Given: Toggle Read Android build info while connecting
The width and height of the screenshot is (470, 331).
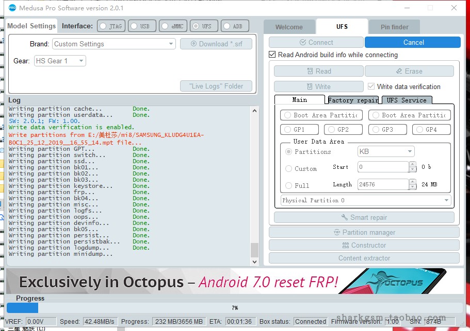Looking at the screenshot, I should (272, 55).
